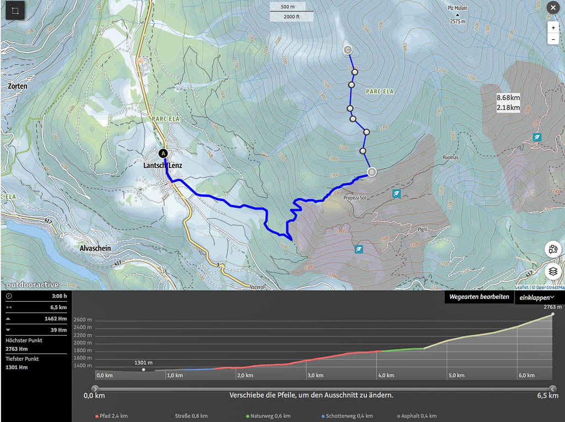Click the left range slider handle
Screen dimensions: 565x422
[x=95, y=388]
